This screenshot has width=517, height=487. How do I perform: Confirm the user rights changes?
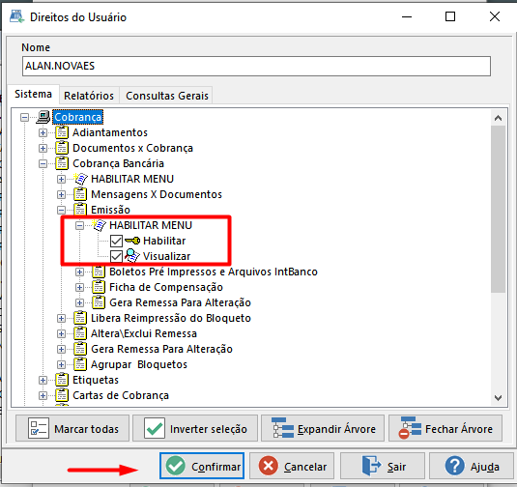coord(202,466)
